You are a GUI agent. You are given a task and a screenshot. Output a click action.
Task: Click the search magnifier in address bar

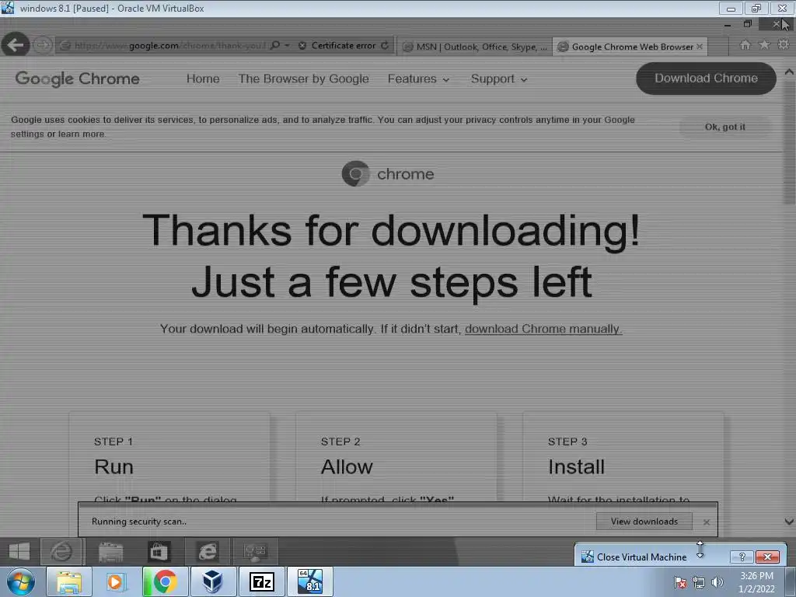pyautogui.click(x=274, y=45)
